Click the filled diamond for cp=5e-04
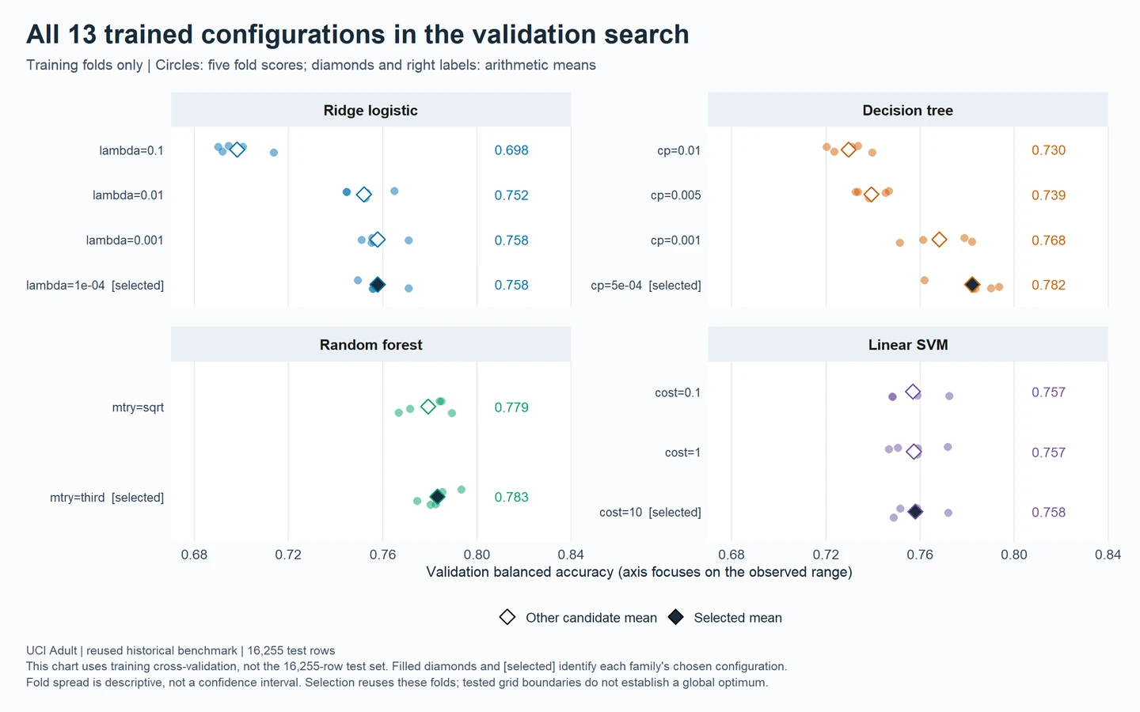The height and width of the screenshot is (712, 1140). point(972,285)
